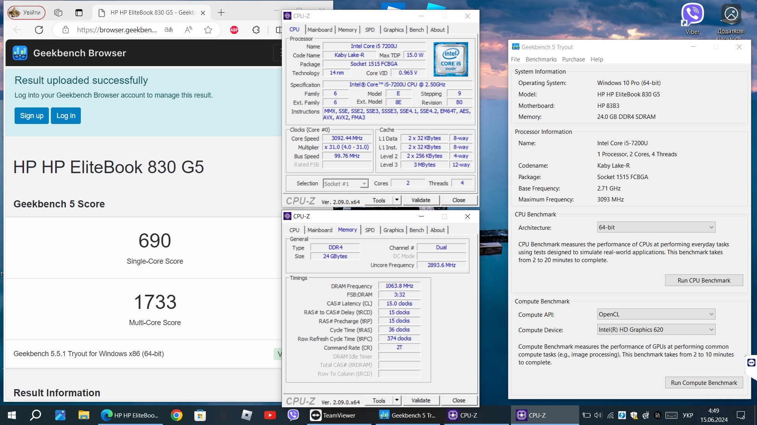
Task: Click the Log in button
Action: pyautogui.click(x=66, y=116)
